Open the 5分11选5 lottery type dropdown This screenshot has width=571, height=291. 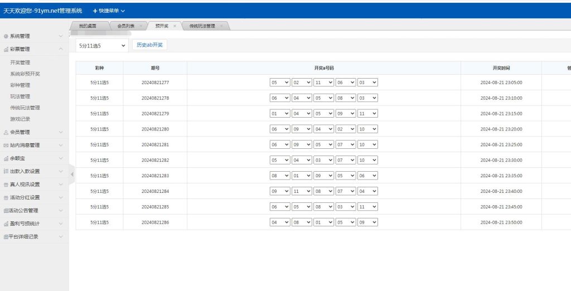click(x=102, y=46)
